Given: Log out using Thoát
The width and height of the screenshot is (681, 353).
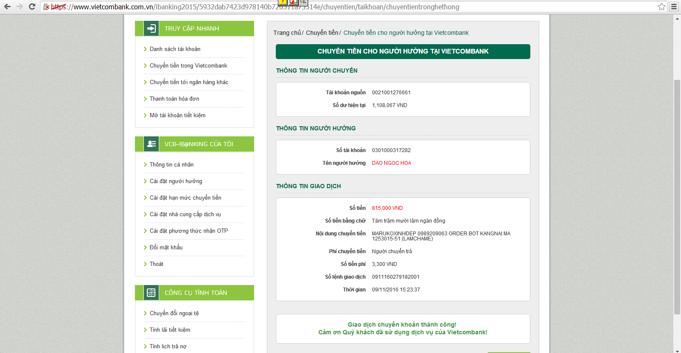Looking at the screenshot, I should pyautogui.click(x=156, y=264).
